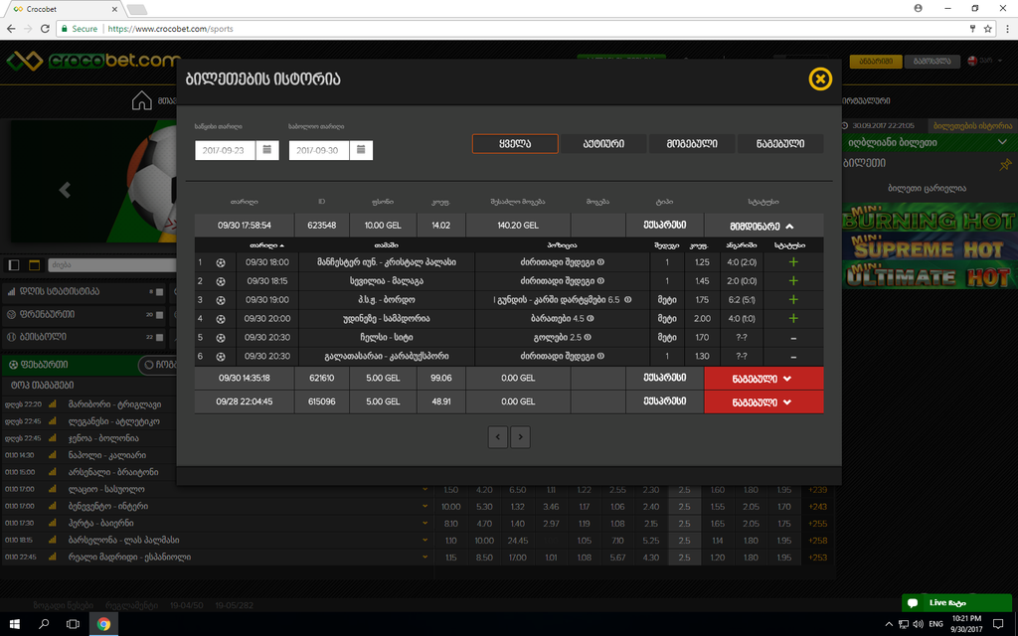1018x636 pixels.
Task: Show previous banner slide with left arrow
Action: pos(65,190)
